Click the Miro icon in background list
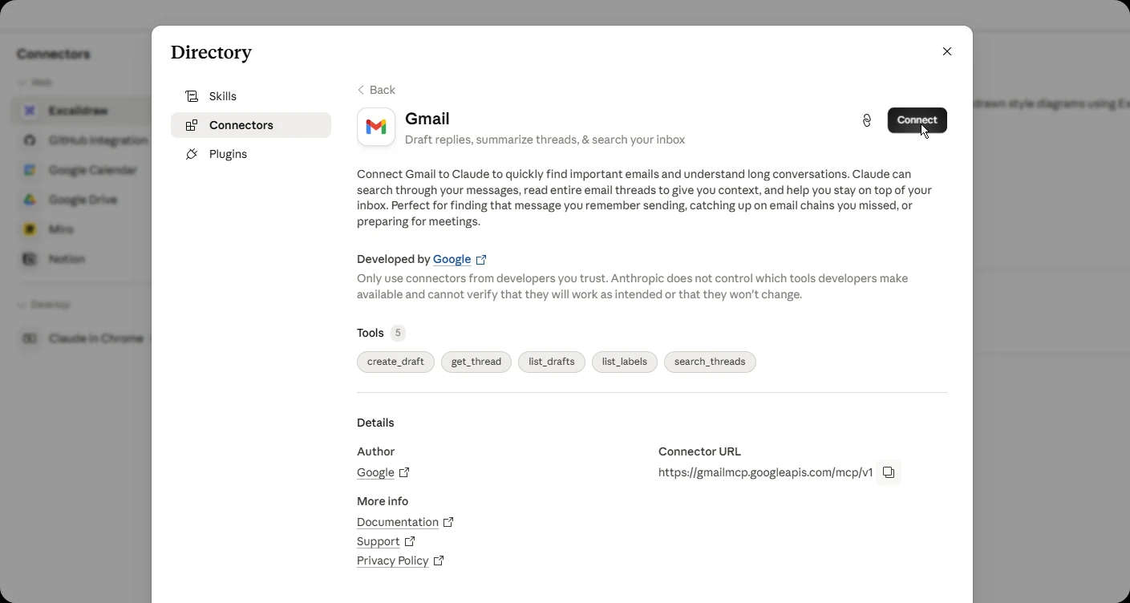 [x=30, y=229]
